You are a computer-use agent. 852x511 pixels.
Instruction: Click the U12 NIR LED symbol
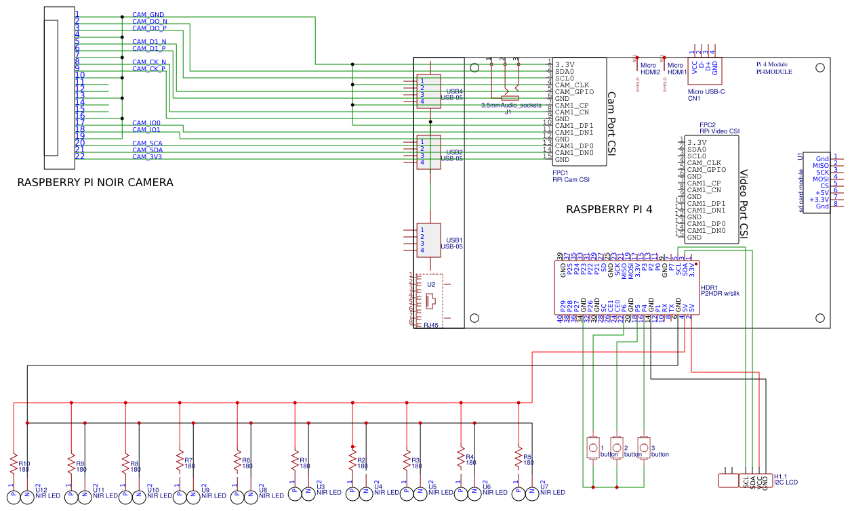click(x=20, y=496)
